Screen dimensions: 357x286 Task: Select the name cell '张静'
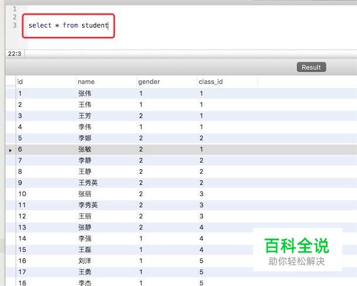point(85,227)
